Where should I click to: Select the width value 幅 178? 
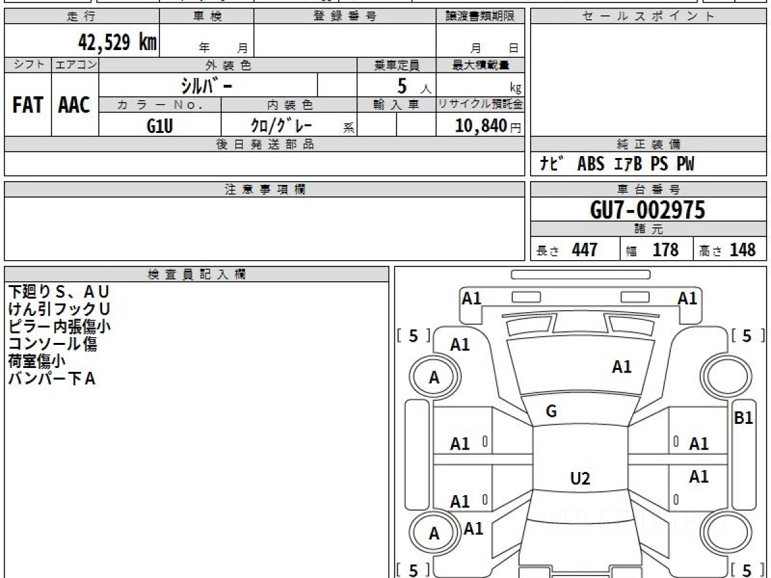coord(652,250)
